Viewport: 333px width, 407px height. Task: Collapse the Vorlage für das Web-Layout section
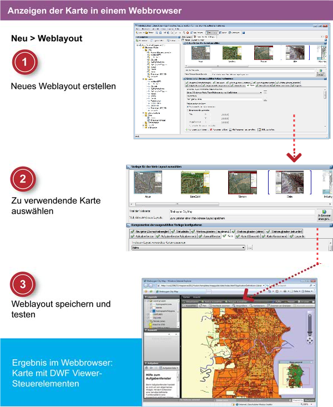point(128,167)
